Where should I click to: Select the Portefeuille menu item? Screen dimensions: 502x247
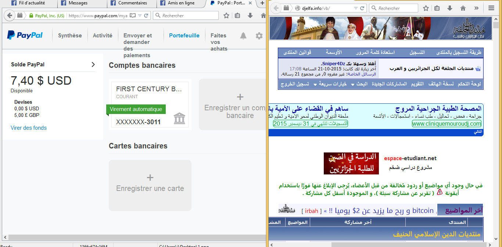[184, 36]
